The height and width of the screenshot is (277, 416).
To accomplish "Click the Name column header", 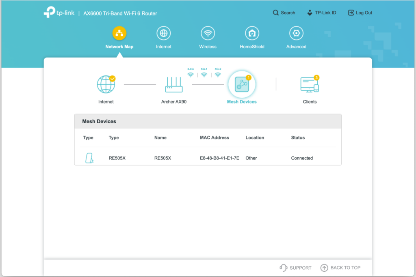I will tap(160, 137).
